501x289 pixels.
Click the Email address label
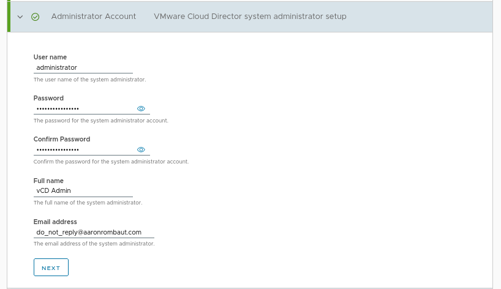[55, 222]
